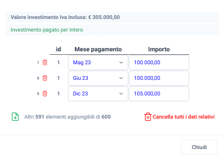Click the large red trash icon
The width and height of the screenshot is (224, 157).
click(x=148, y=117)
